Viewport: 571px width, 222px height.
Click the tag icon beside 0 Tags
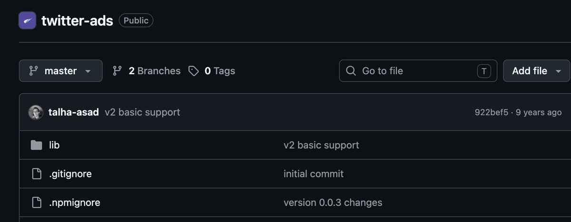click(194, 71)
